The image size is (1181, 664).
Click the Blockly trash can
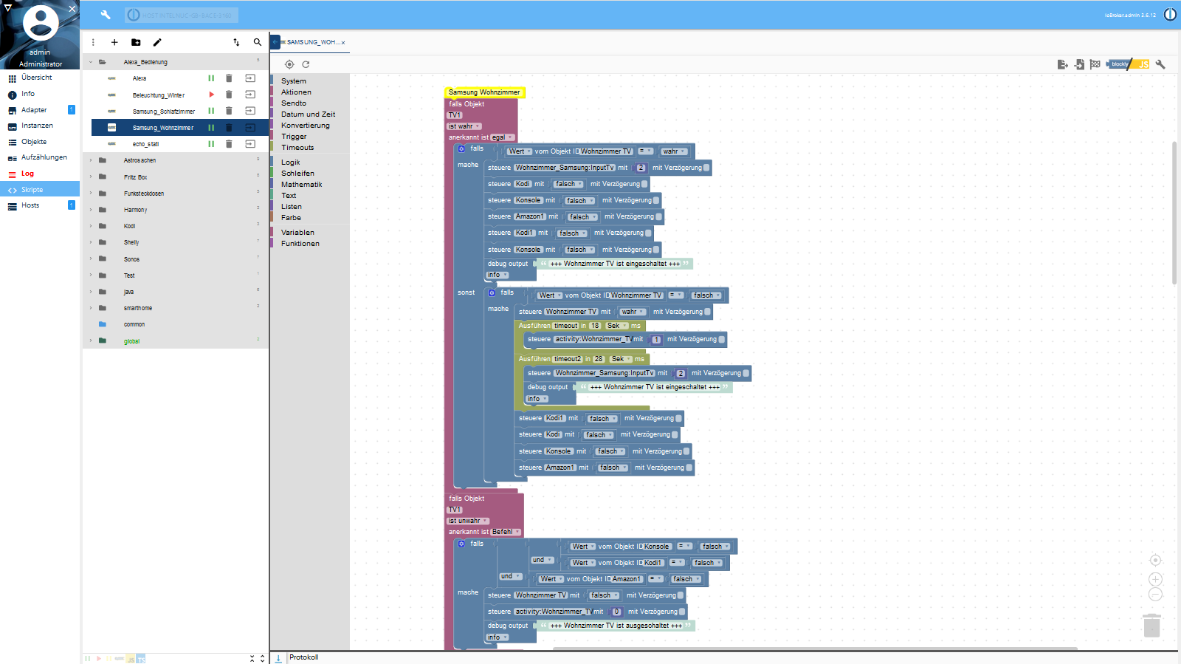coord(1151,625)
